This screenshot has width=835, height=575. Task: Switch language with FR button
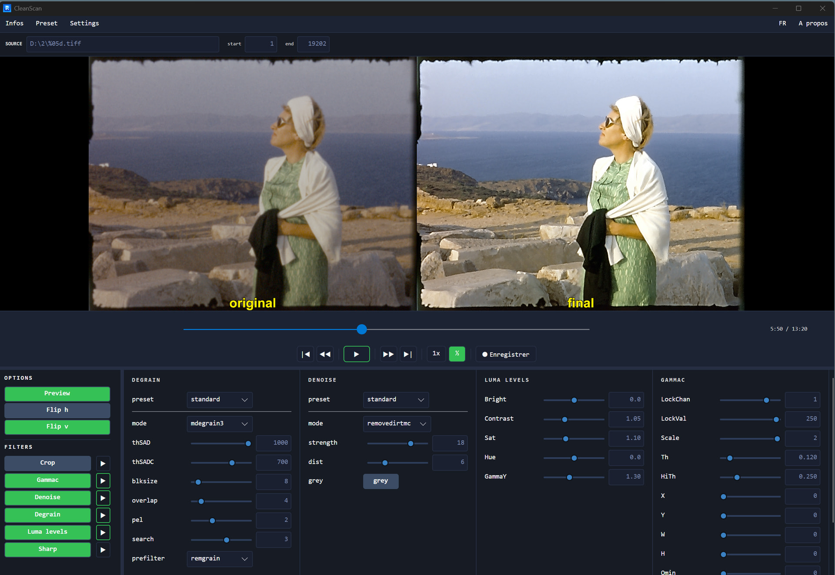782,23
